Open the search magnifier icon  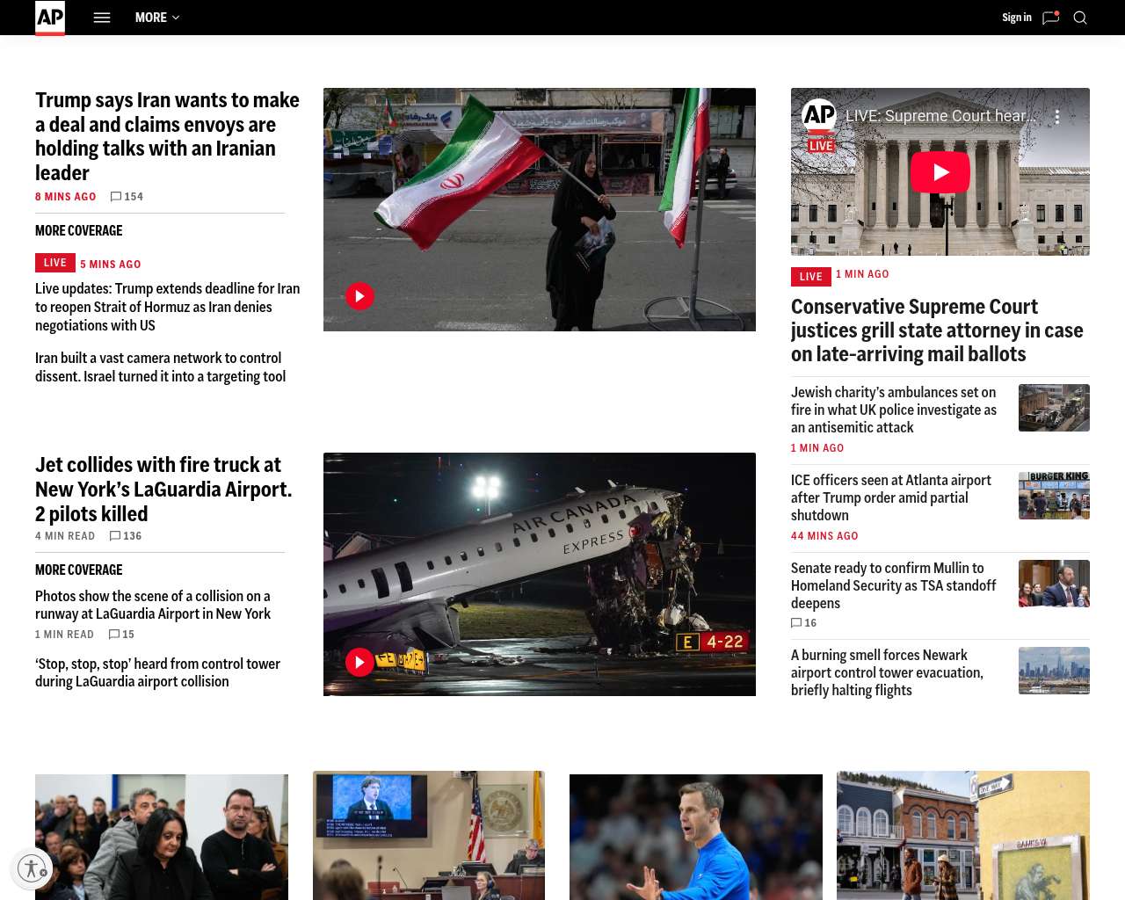pyautogui.click(x=1080, y=18)
